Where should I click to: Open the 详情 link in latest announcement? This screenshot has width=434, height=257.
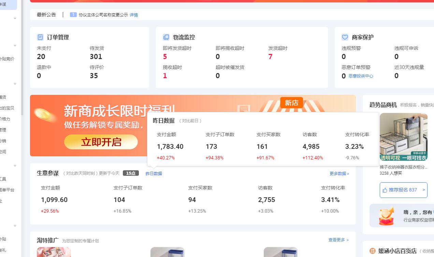(134, 15)
